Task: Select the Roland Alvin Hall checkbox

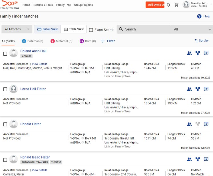Action: coord(5,54)
